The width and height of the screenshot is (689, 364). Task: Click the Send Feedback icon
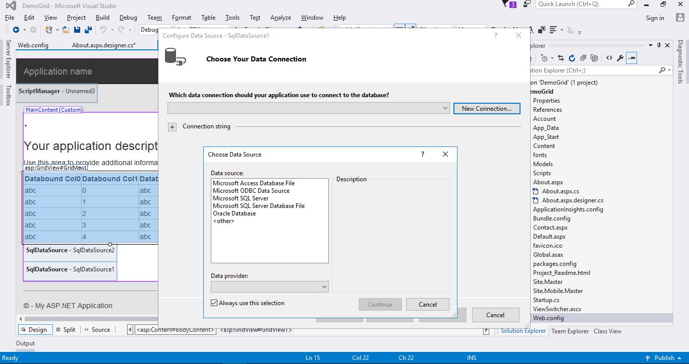coord(527,4)
